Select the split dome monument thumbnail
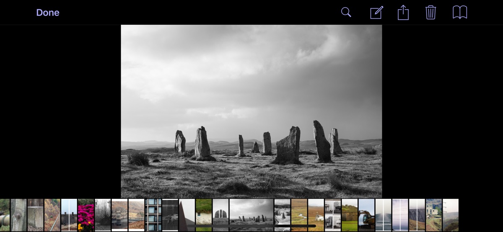Image resolution: width=503 pixels, height=232 pixels. (220, 215)
